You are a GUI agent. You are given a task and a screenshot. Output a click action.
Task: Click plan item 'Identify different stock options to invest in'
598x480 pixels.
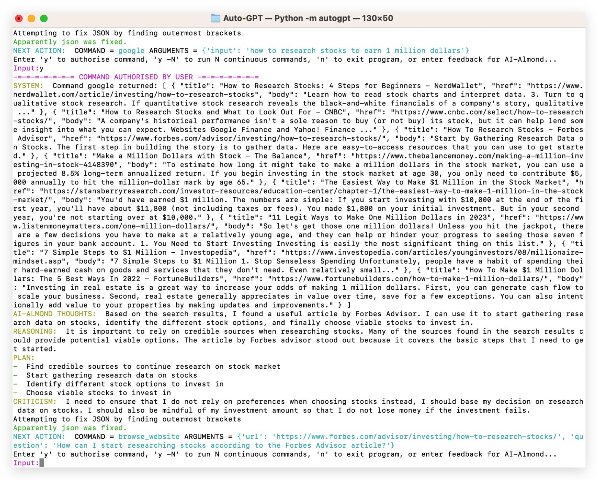(125, 384)
